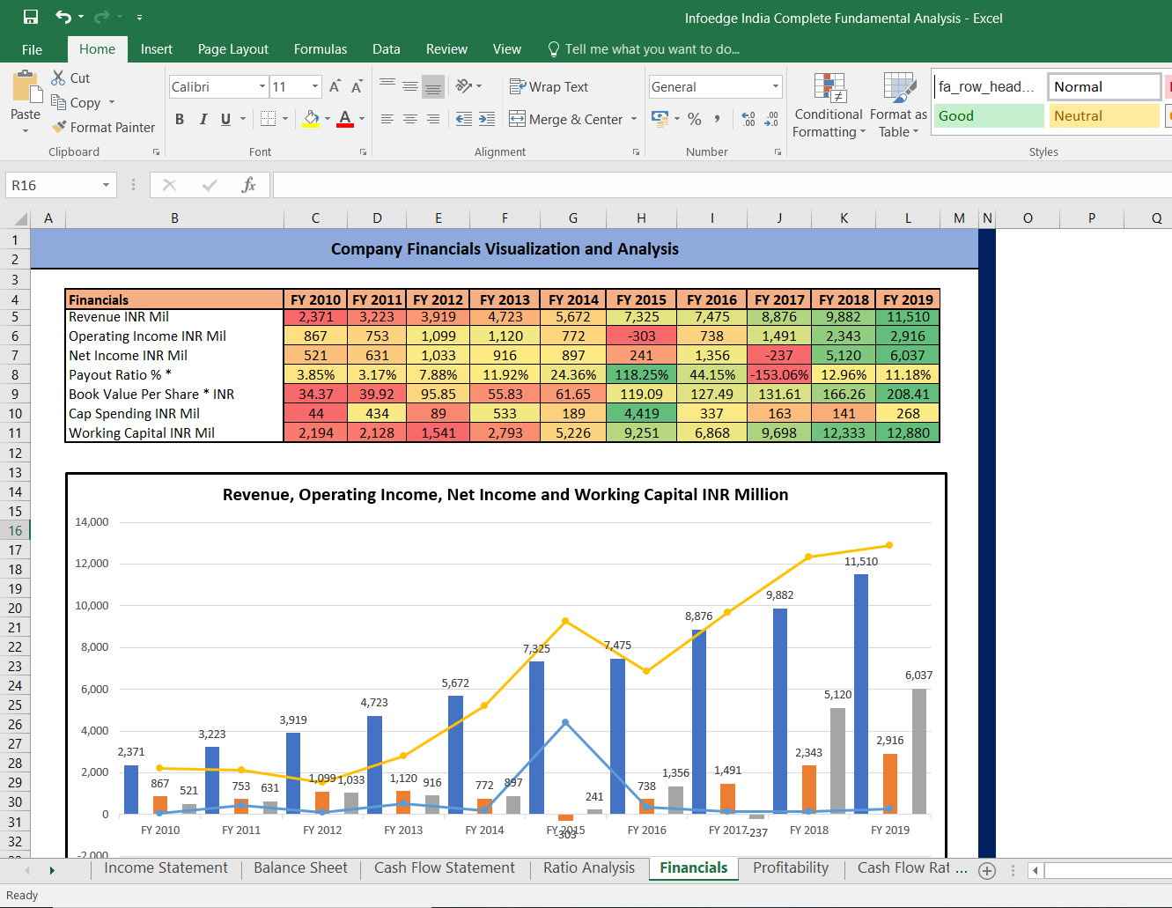Open the font size 11 dropdown

315,86
